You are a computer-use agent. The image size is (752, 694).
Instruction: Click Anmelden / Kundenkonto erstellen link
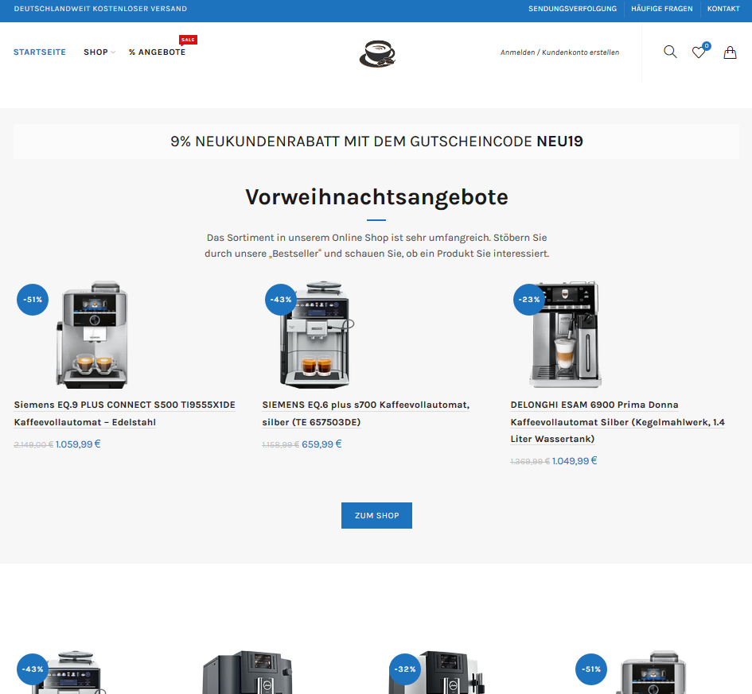pyautogui.click(x=559, y=52)
